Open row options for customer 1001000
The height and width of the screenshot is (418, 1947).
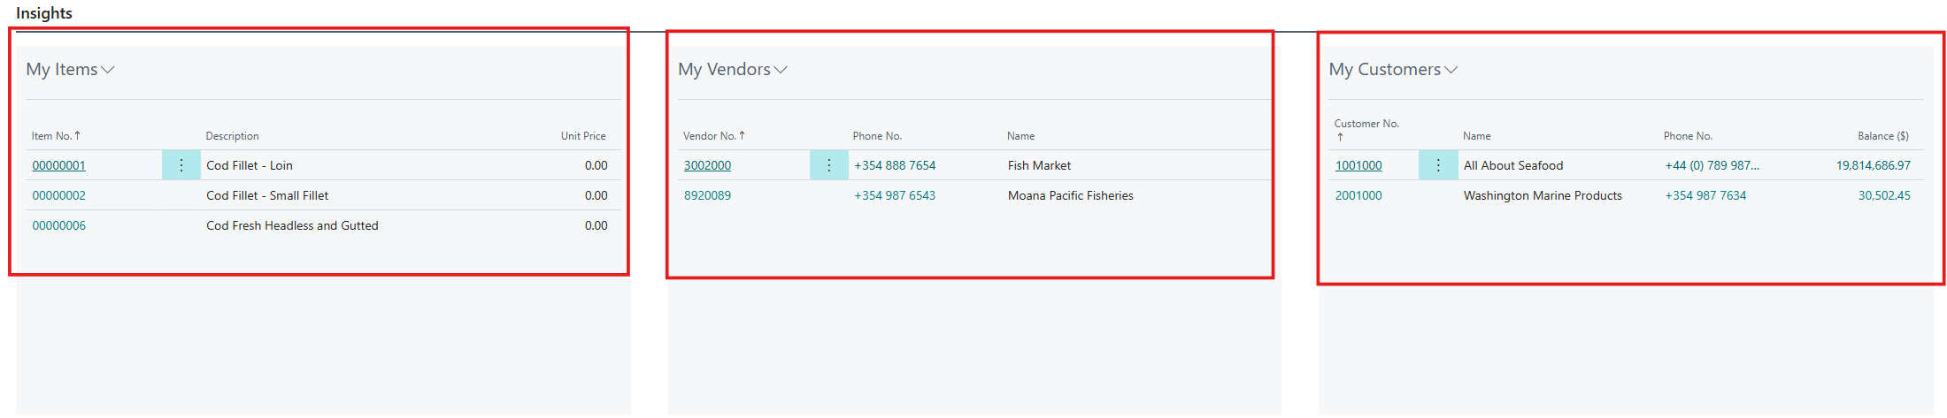click(x=1438, y=165)
